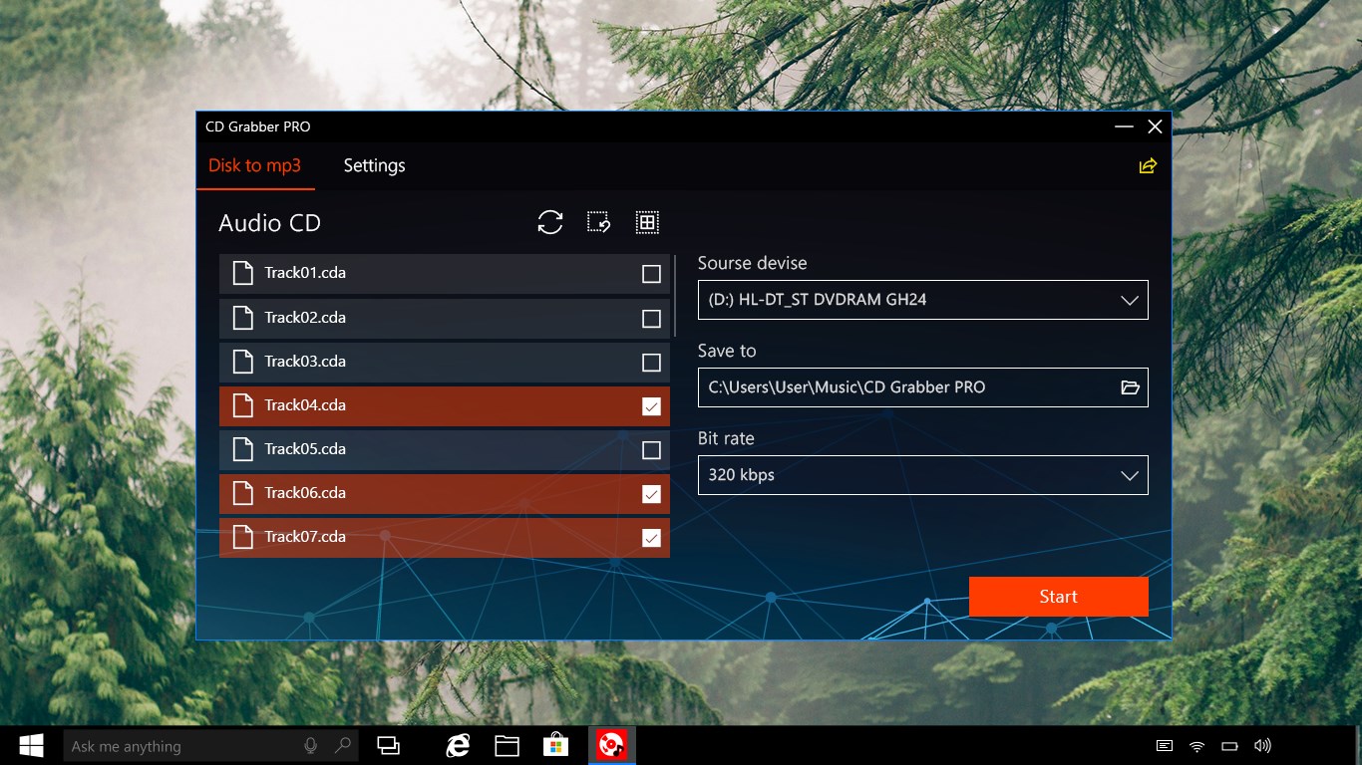Viewport: 1362px width, 765px height.
Task: Open the volume control in the tray
Action: (1262, 746)
